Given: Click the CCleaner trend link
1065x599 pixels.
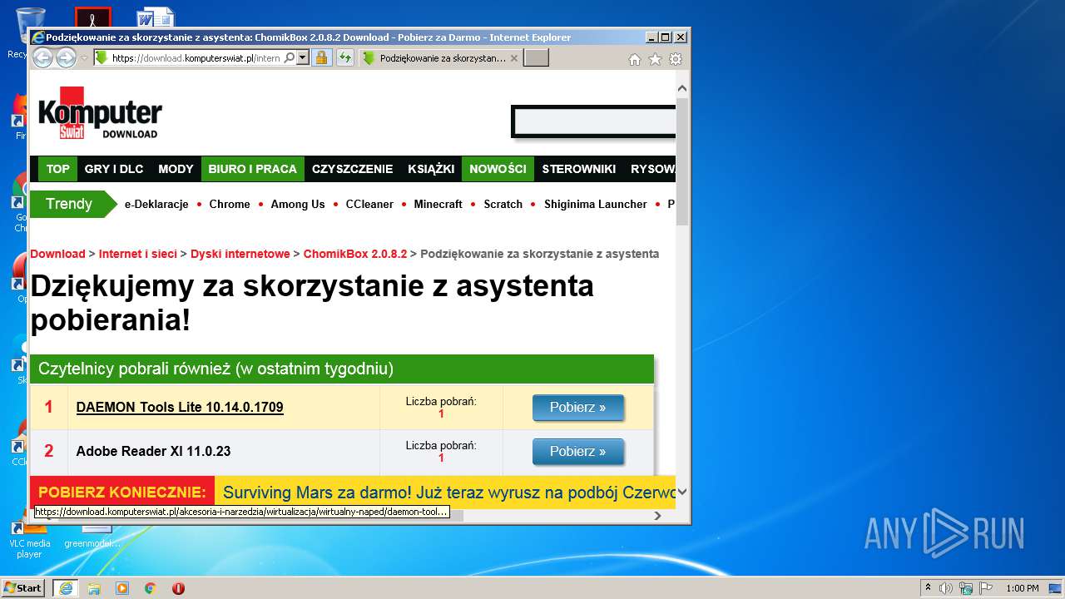Looking at the screenshot, I should [x=369, y=204].
